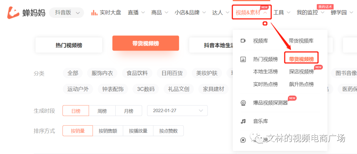
Task: Click the video camera icon beside 视频库
Action: click(243, 41)
